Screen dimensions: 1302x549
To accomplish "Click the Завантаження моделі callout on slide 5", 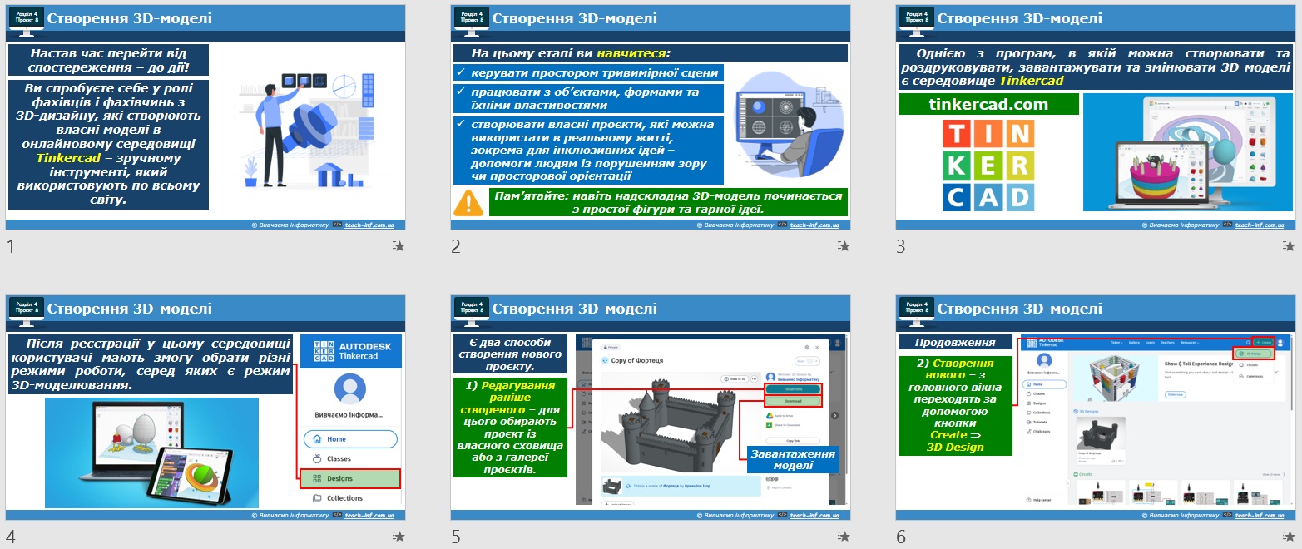I will tap(793, 459).
